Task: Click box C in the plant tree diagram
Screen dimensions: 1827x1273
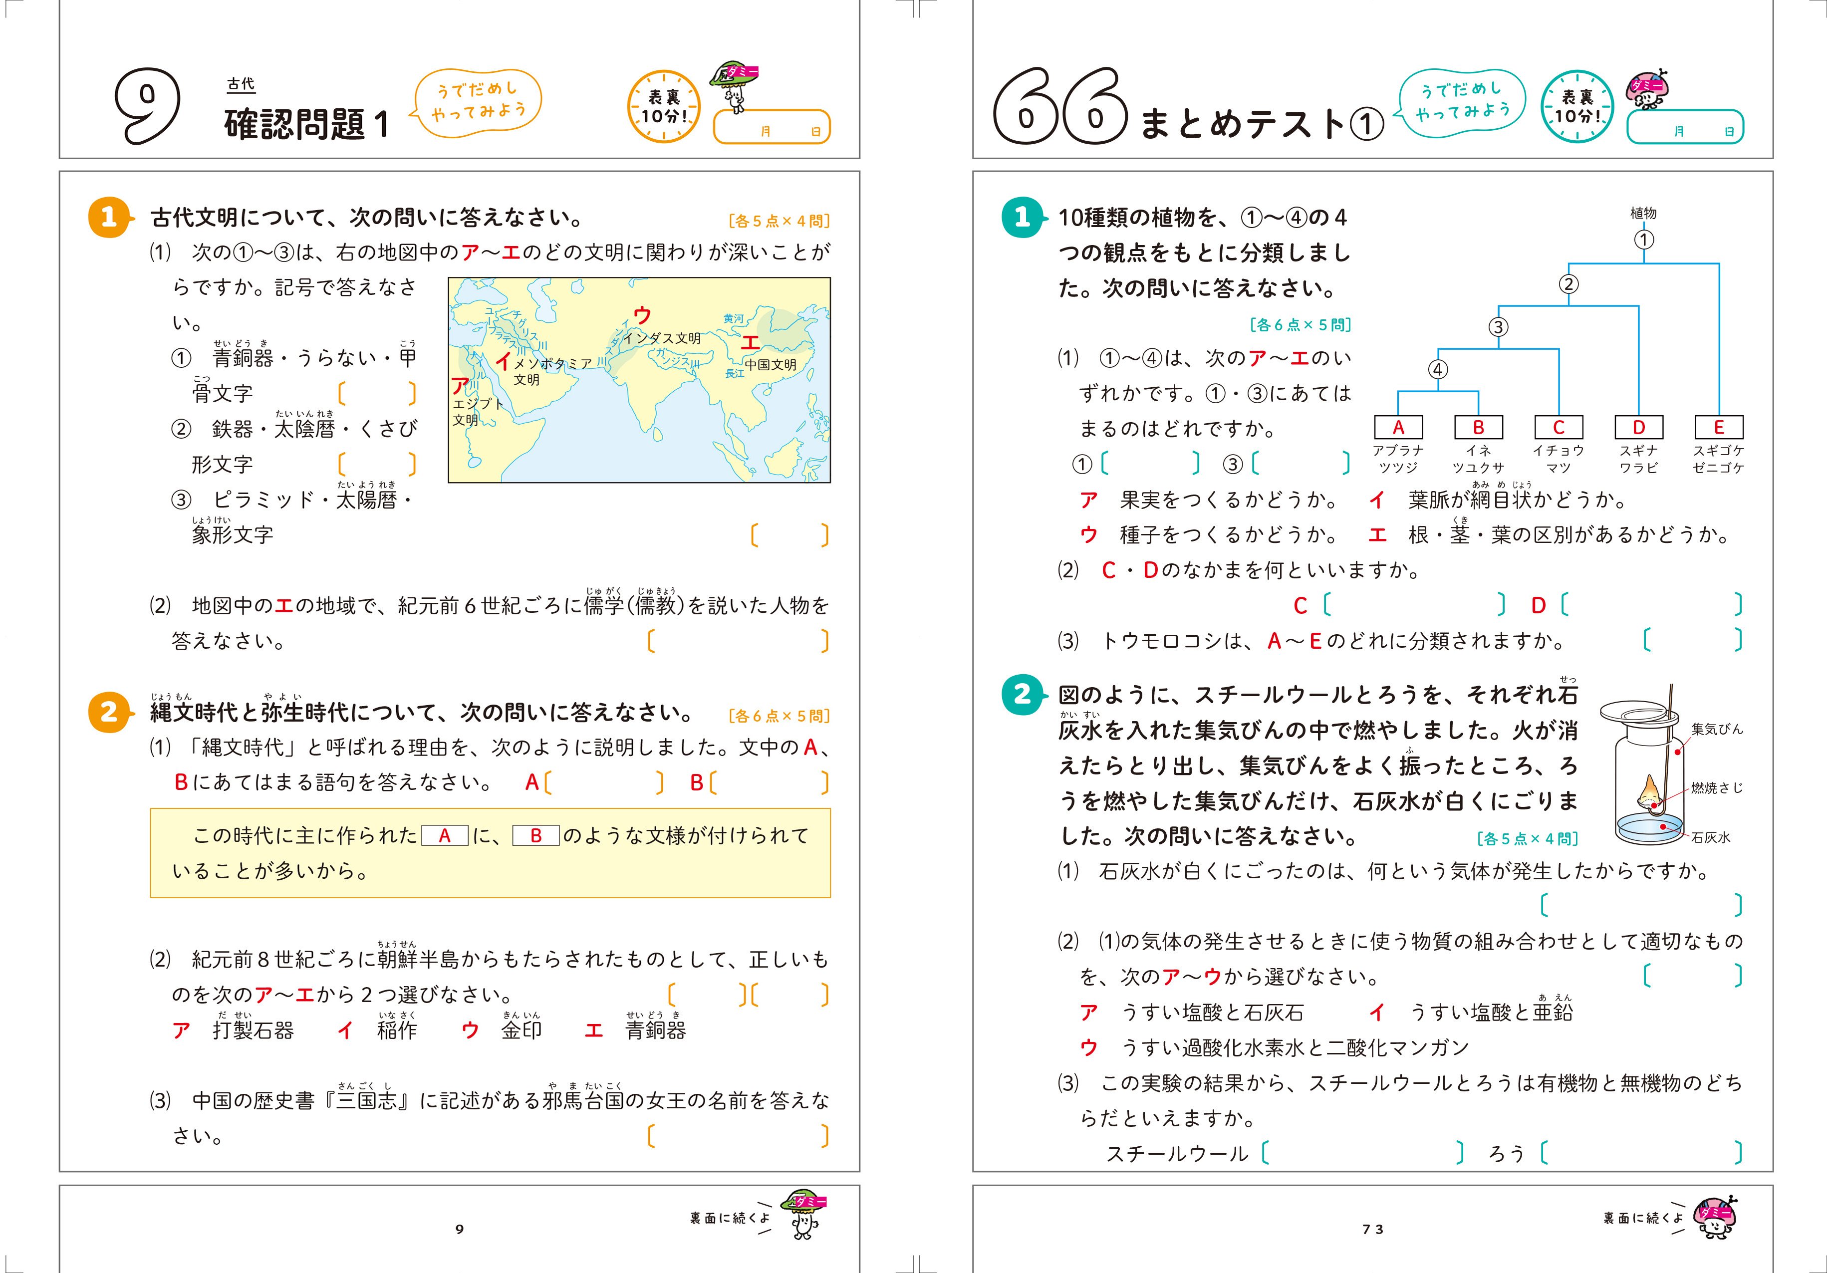Action: (1559, 427)
